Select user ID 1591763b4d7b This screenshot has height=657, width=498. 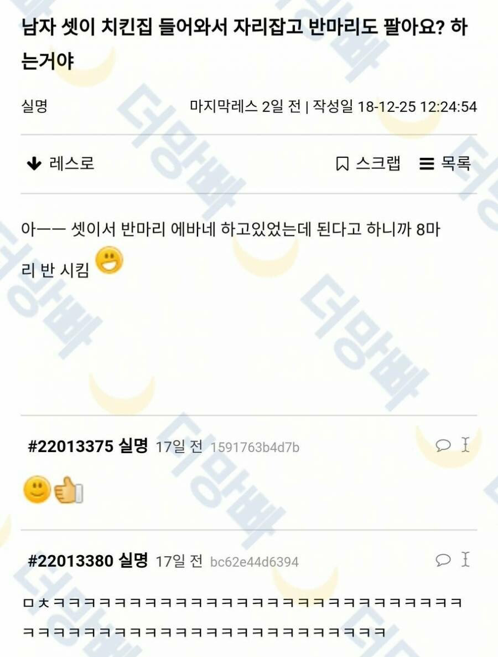[255, 448]
